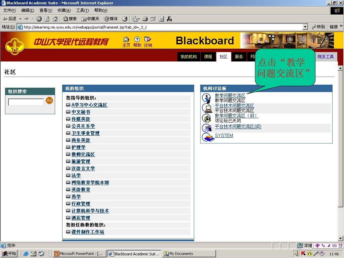Click the Blackboard 注销 logout icon
Image resolution: width=344 pixels, height=258 pixels.
pyautogui.click(x=148, y=42)
